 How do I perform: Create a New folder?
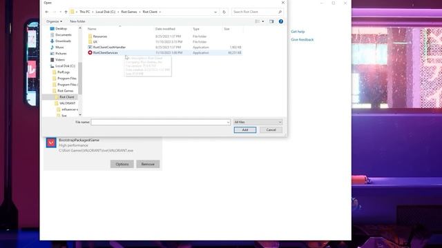(77, 21)
